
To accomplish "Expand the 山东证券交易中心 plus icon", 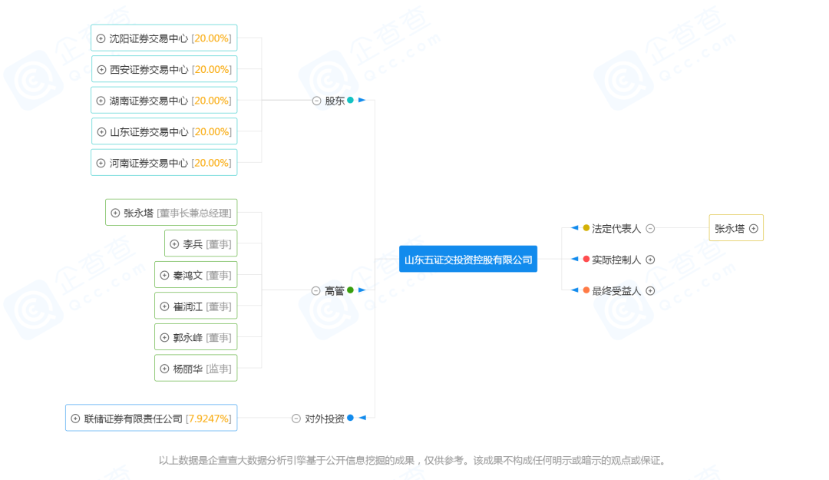I will pyautogui.click(x=101, y=132).
